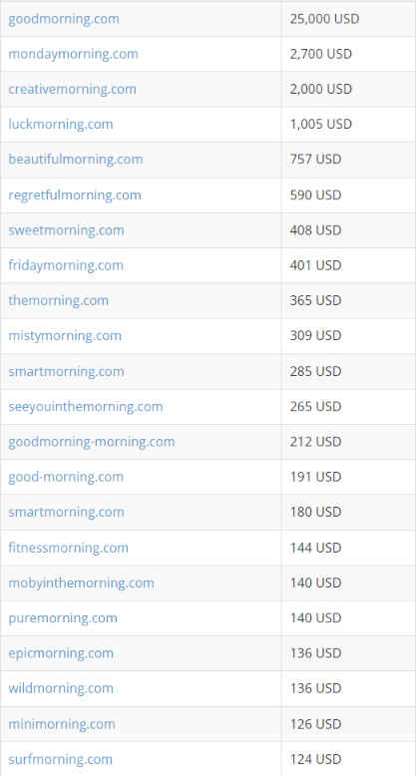
Task: Open surfmorning.com link
Action: coord(61,759)
